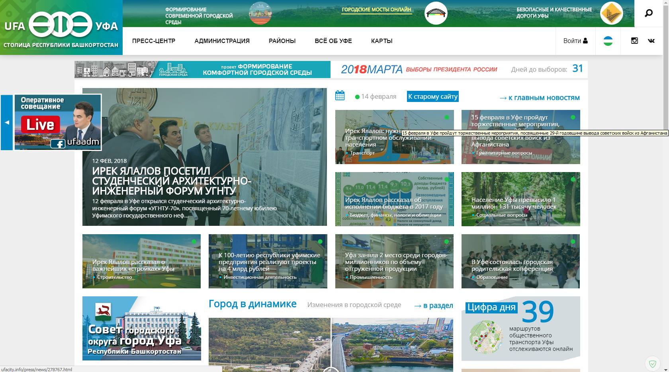Open the search magnifier icon
669x372 pixels.
(649, 13)
